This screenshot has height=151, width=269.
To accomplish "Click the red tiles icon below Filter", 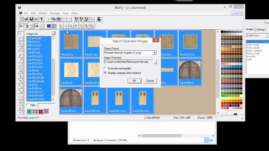I will click(x=41, y=112).
